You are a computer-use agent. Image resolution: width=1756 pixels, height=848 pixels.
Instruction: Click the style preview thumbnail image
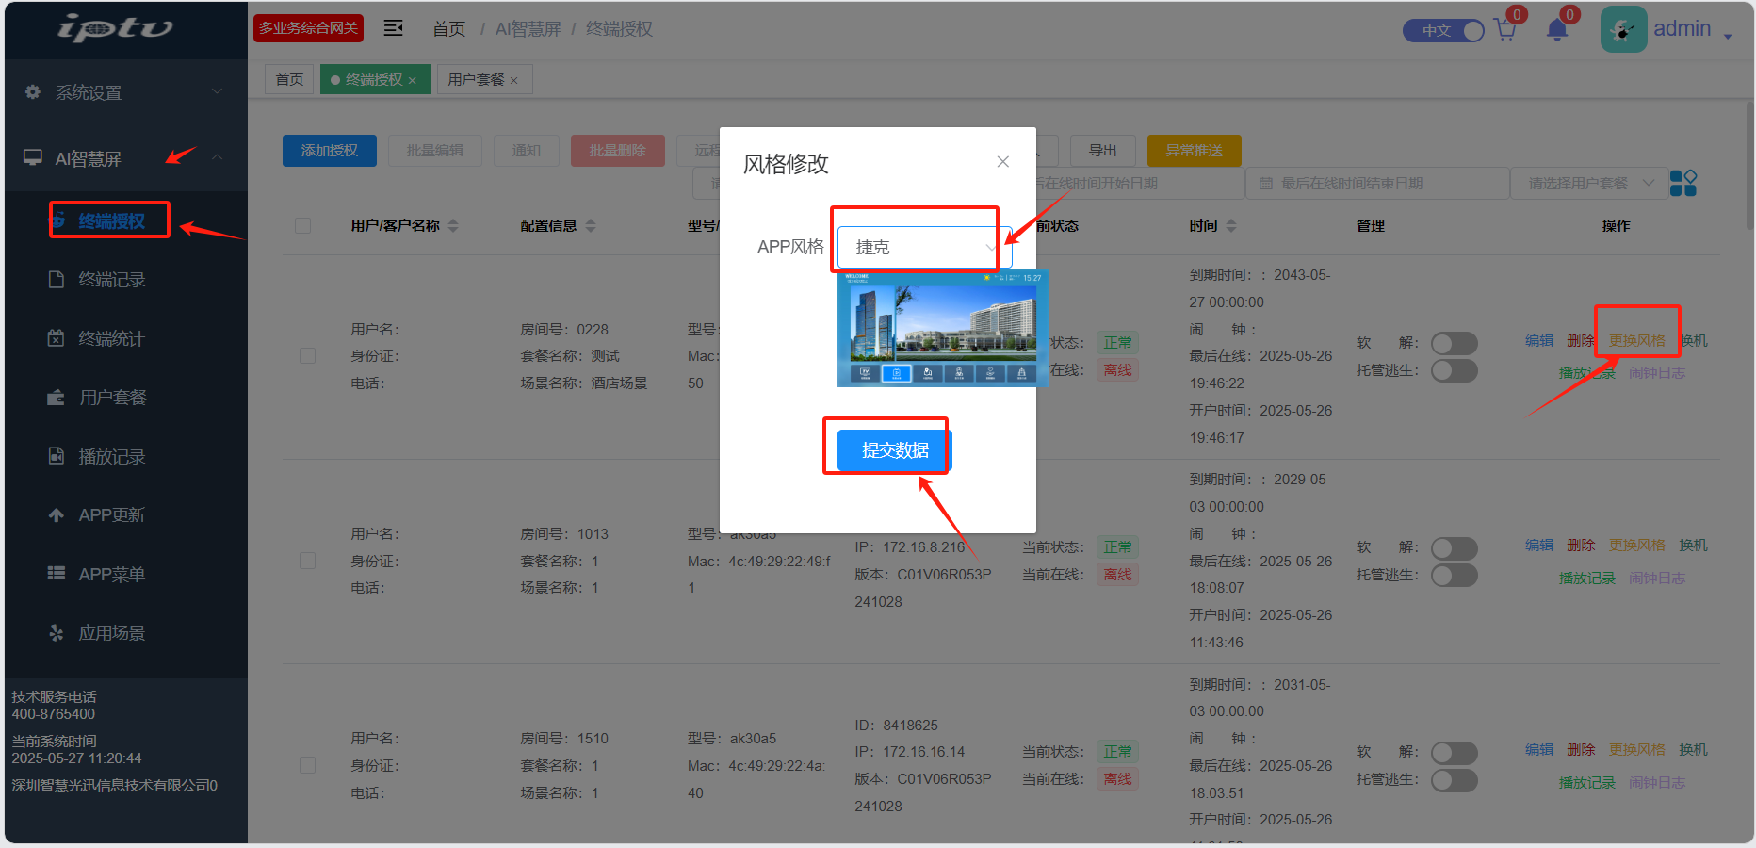point(942,329)
